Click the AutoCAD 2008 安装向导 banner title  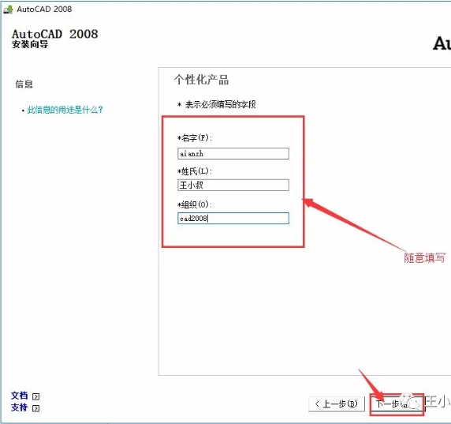pos(54,39)
